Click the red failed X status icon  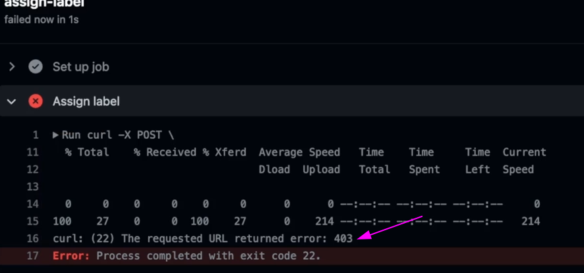tap(36, 101)
